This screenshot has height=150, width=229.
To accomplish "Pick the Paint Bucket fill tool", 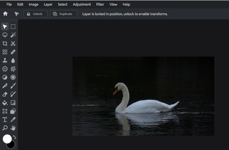I will 5,103.
